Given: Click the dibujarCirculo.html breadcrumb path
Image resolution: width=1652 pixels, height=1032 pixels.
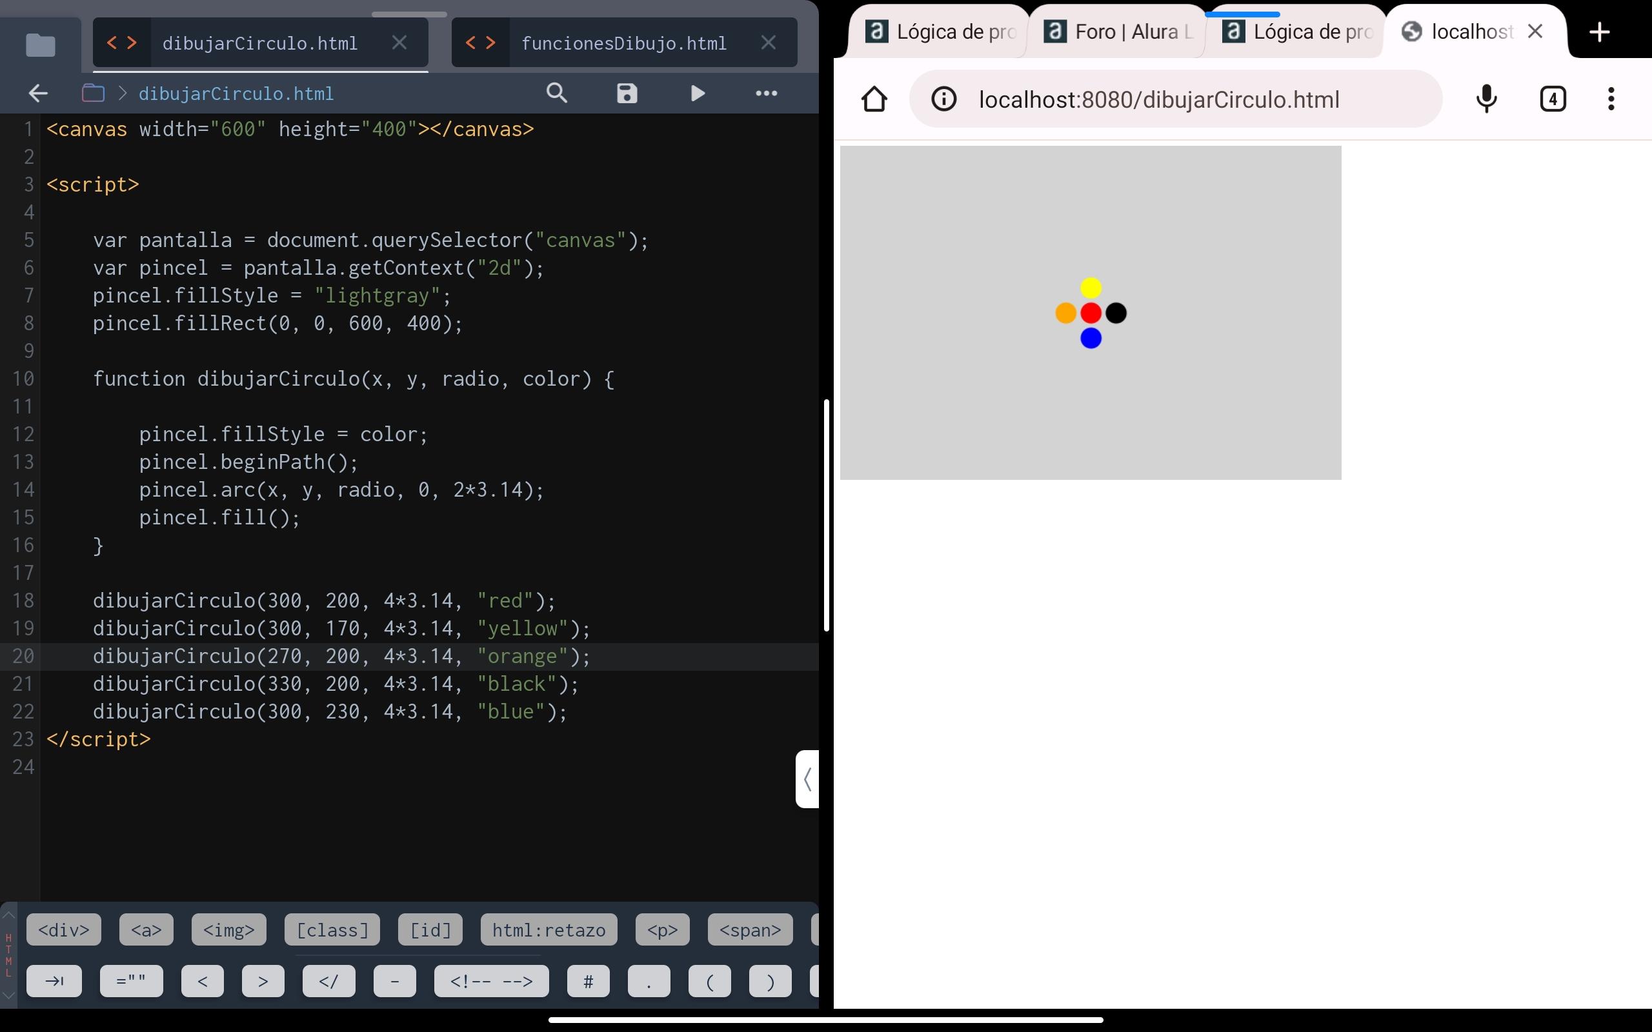Looking at the screenshot, I should click(x=236, y=94).
